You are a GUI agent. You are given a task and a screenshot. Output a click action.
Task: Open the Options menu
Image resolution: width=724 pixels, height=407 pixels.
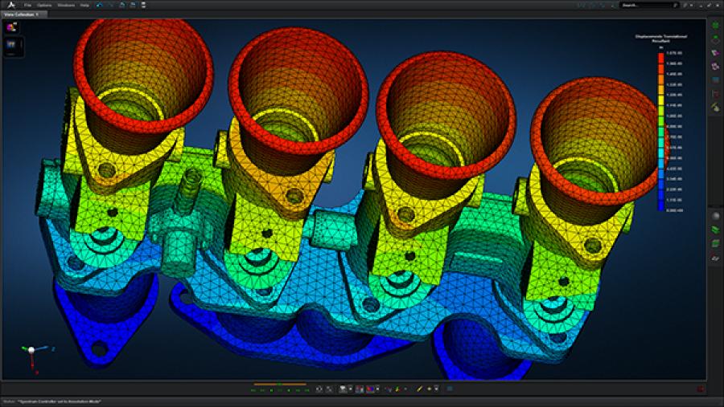tap(44, 5)
